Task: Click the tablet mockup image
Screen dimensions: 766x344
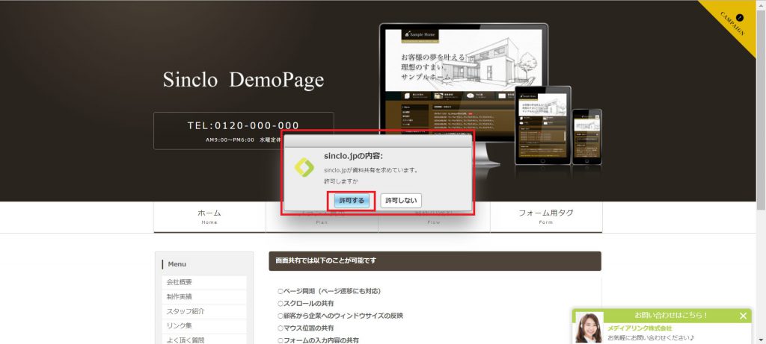Action: coord(543,125)
